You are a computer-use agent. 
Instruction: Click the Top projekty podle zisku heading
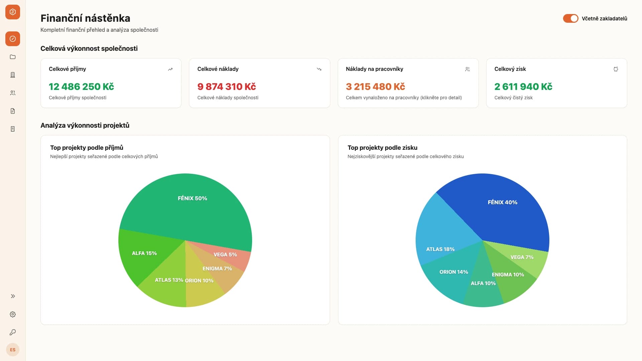(382, 147)
